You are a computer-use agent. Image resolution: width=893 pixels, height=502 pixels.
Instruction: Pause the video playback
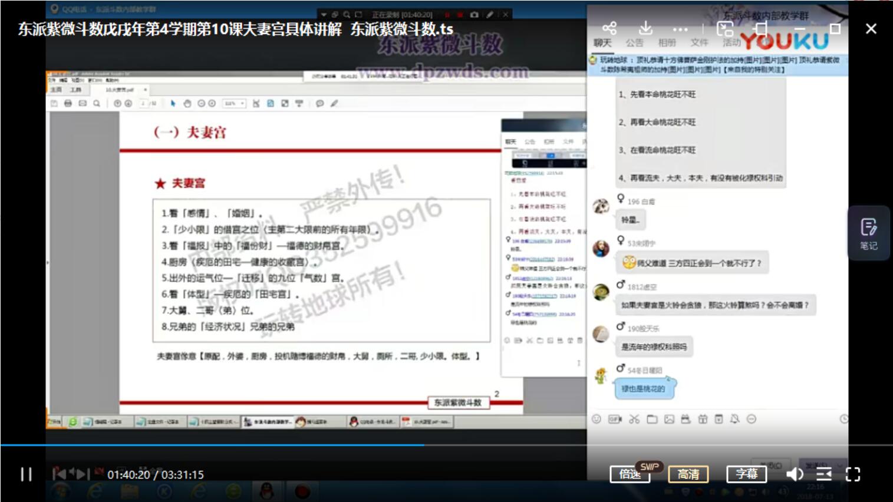25,474
